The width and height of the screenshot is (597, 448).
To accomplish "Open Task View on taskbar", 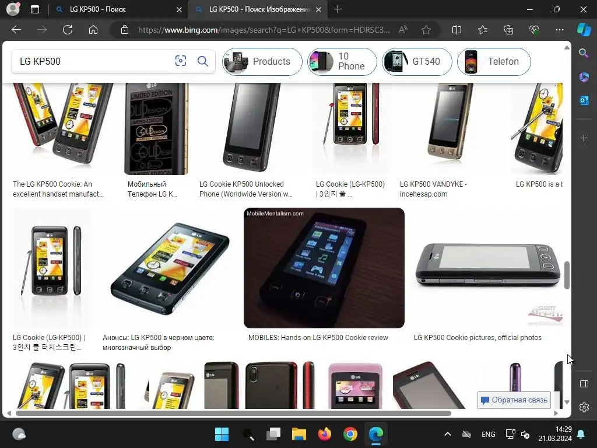I will pyautogui.click(x=273, y=434).
